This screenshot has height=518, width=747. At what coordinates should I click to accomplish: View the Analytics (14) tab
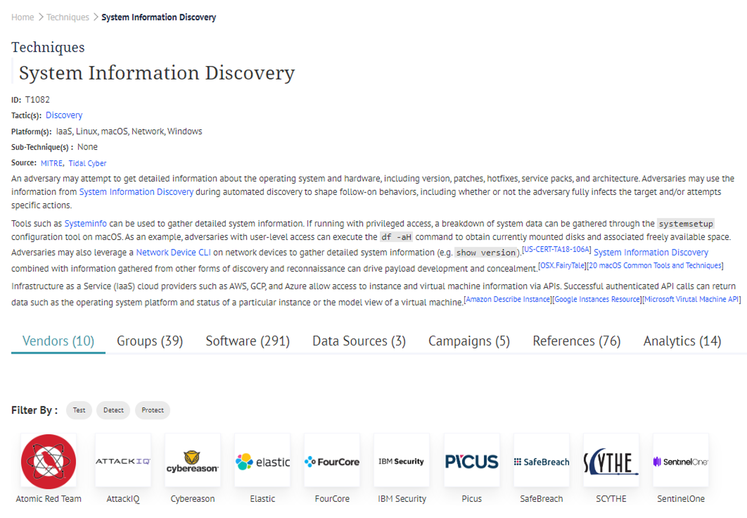click(682, 341)
